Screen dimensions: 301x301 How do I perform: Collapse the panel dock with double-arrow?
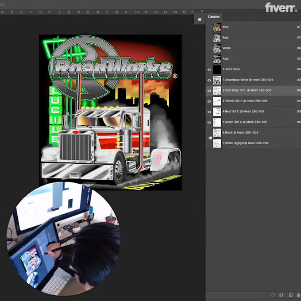[x=202, y=11]
